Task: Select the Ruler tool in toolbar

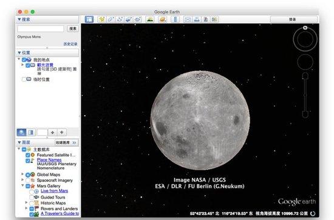Action: pos(175,19)
